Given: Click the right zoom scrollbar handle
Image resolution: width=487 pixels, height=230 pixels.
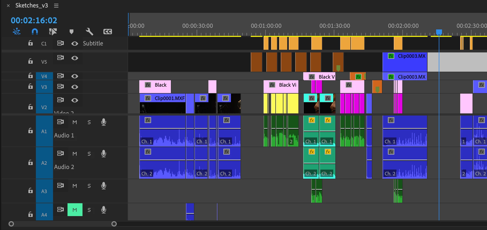Looking at the screenshot, I should pos(114,224).
